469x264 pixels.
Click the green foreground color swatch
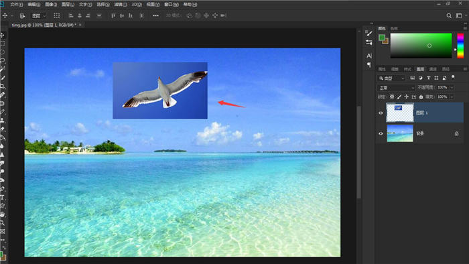tap(382, 38)
